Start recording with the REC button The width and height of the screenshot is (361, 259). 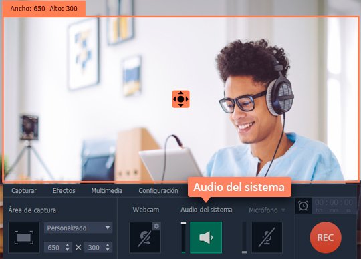click(x=326, y=238)
